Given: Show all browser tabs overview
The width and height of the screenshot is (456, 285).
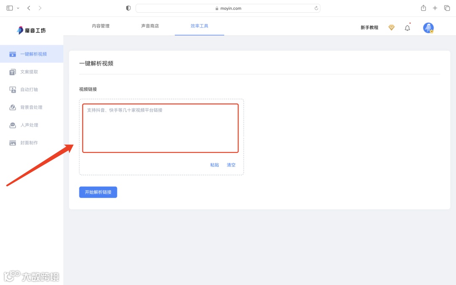Looking at the screenshot, I should pos(447,8).
